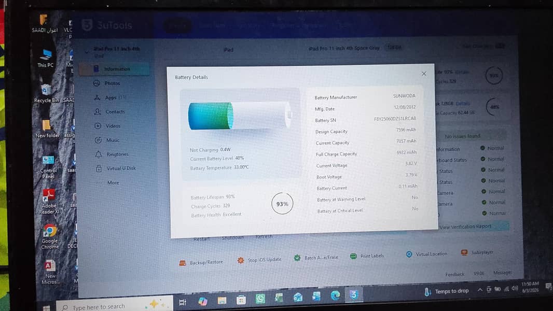Click the Mfg. Date 12/08/2012 value
The image size is (553, 311).
pos(405,107)
